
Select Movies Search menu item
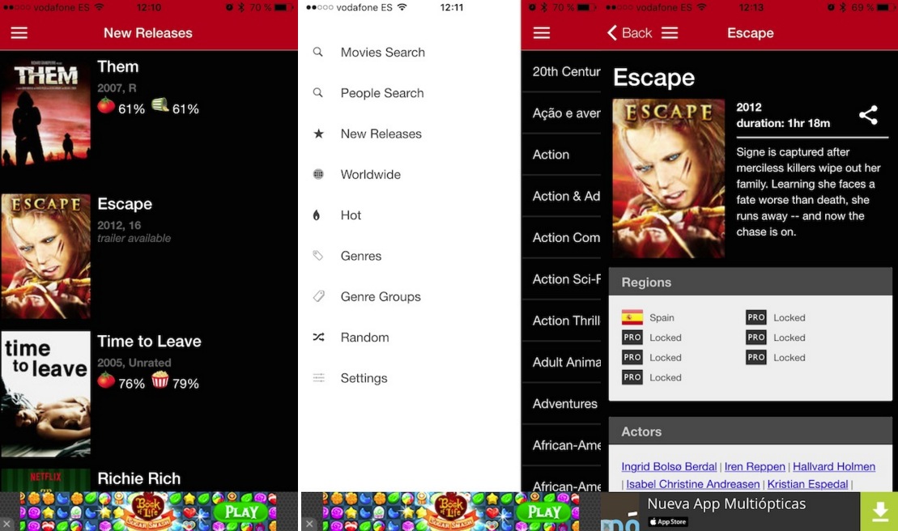382,52
